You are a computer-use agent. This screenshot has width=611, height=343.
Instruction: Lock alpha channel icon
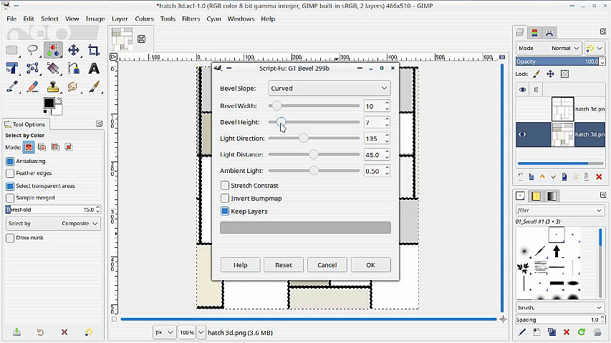564,74
